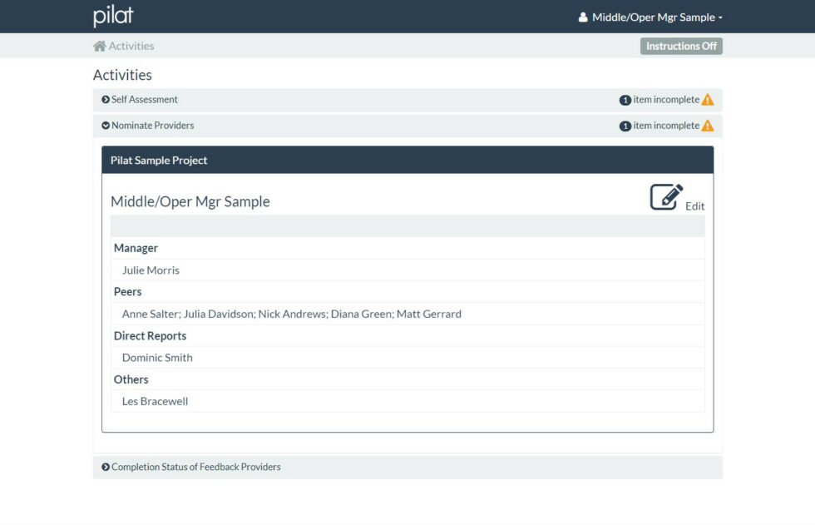The height and width of the screenshot is (525, 815).
Task: Click the pilat logo
Action: click(x=113, y=17)
